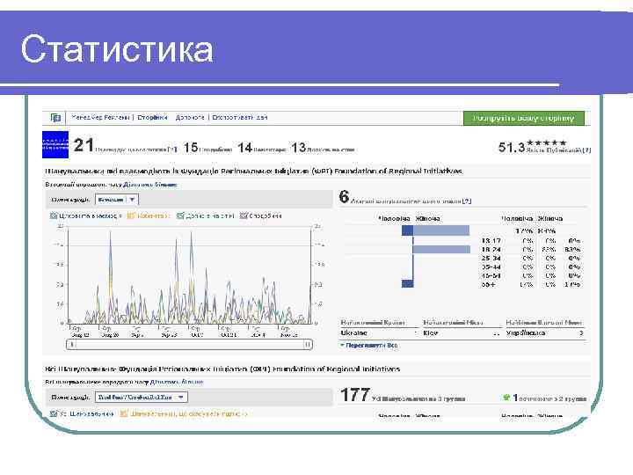The image size is (633, 475).
Task: Click the 15 Сподобання count
Action: [191, 148]
